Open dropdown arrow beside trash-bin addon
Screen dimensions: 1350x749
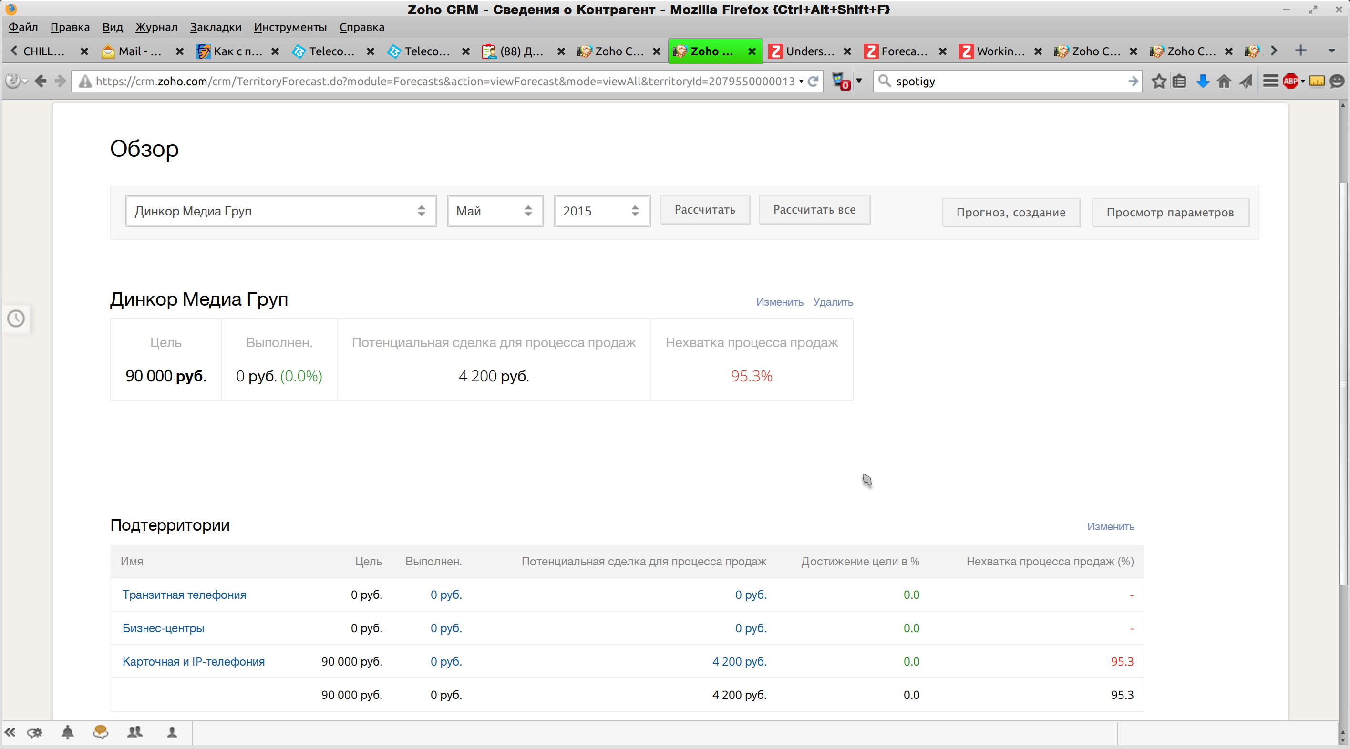pos(859,81)
